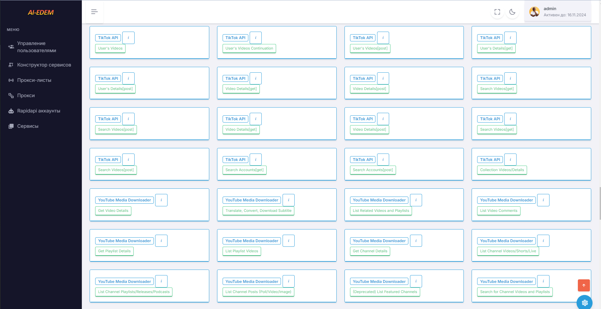
Task: Open info for List Channel Playlists/Releases/Podcasts card
Action: tap(161, 281)
